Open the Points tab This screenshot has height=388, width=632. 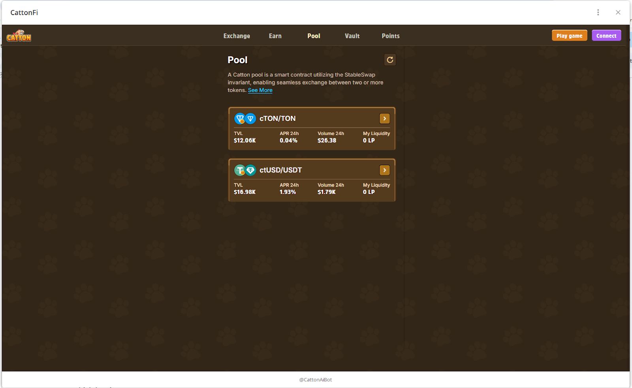pyautogui.click(x=390, y=36)
